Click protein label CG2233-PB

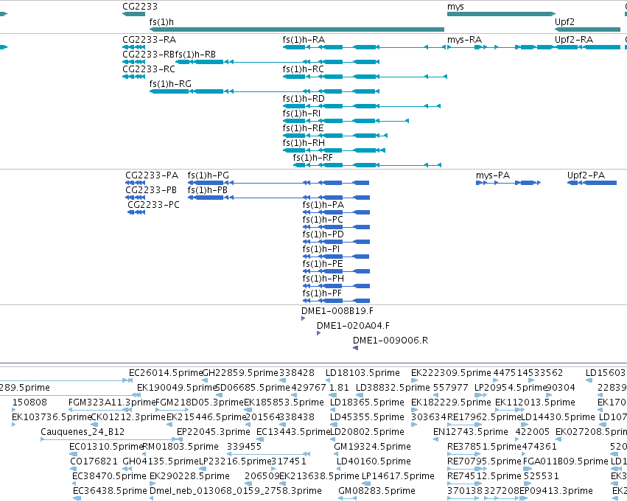coord(151,190)
